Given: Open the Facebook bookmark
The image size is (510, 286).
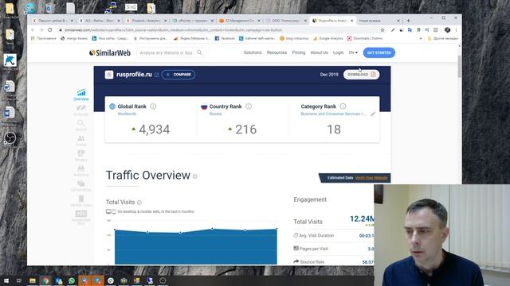Looking at the screenshot, I should tap(225, 38).
